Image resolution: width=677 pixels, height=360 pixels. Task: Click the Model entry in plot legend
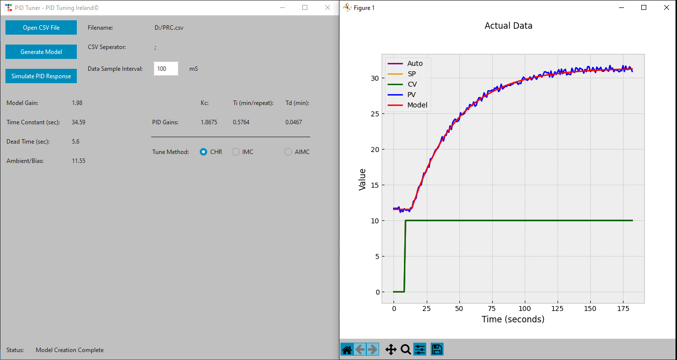click(417, 105)
